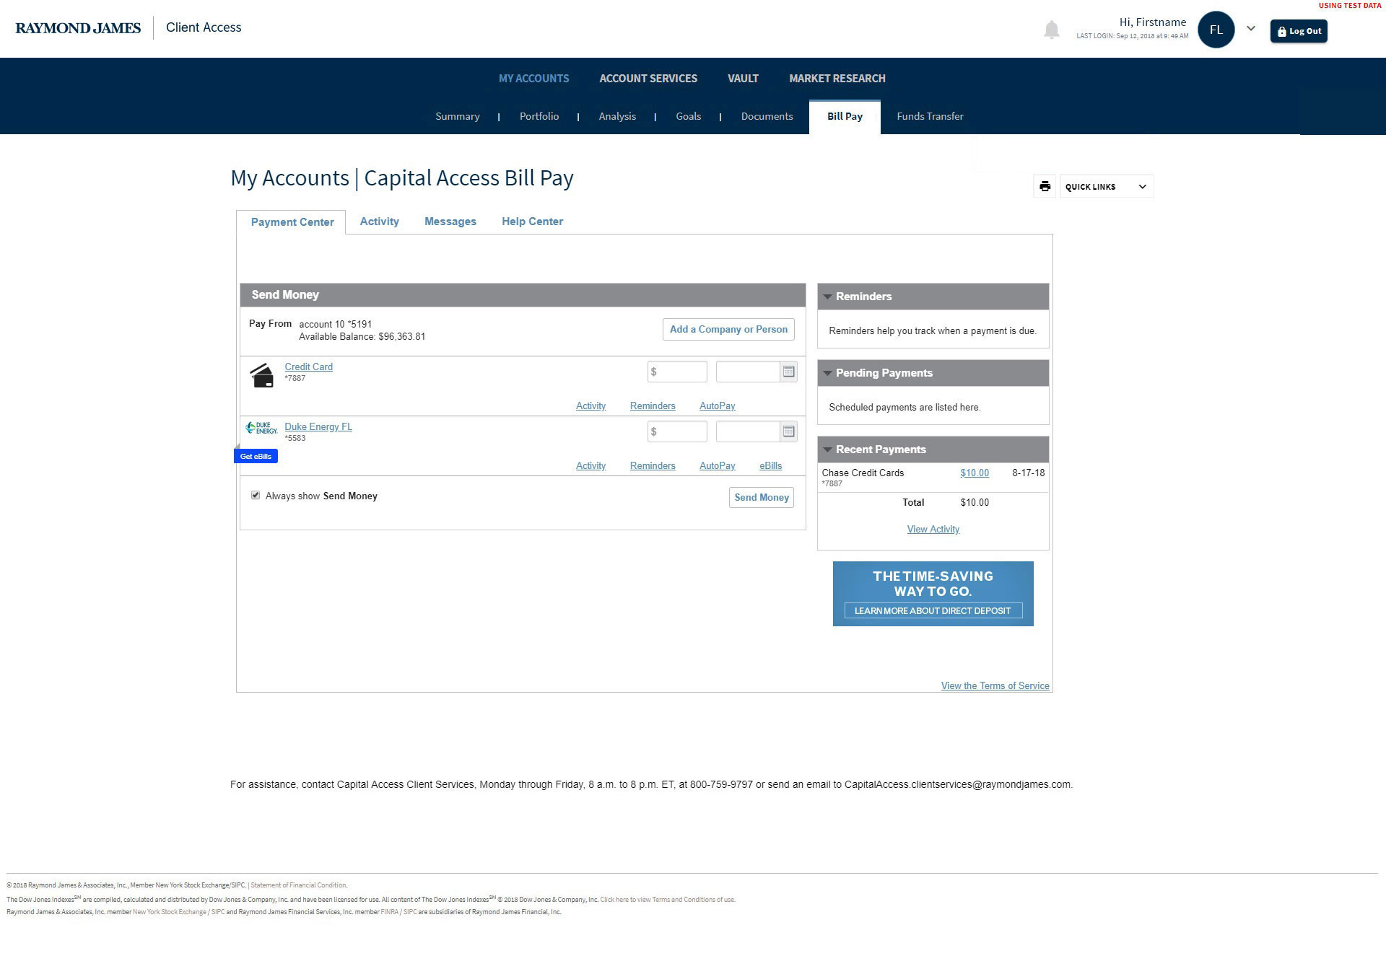Click Add a Company or Person
This screenshot has width=1386, height=956.
click(728, 329)
